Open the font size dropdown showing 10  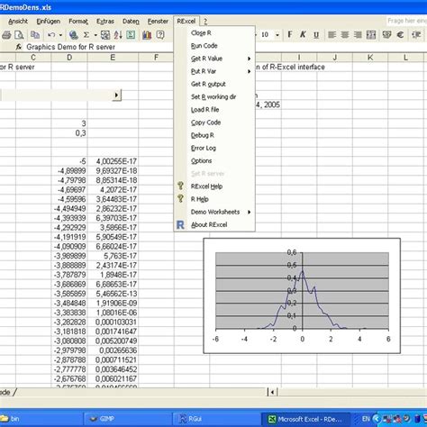(277, 35)
